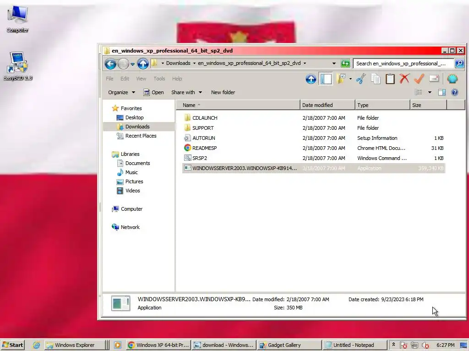Toggle the preview pane button
Viewport: 469px width, 351px height.
442,92
